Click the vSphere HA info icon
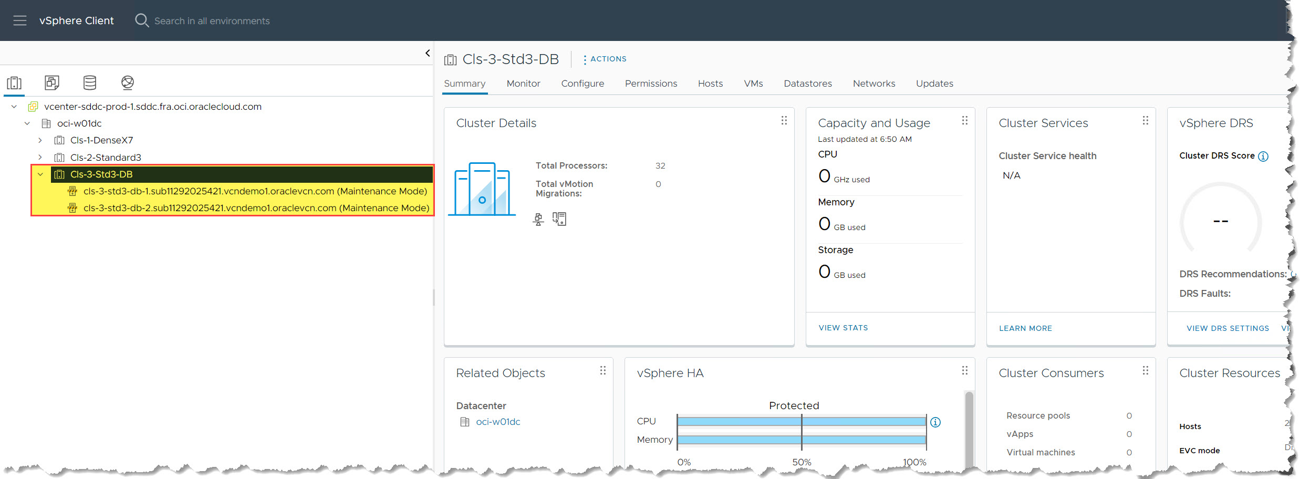 click(x=935, y=422)
